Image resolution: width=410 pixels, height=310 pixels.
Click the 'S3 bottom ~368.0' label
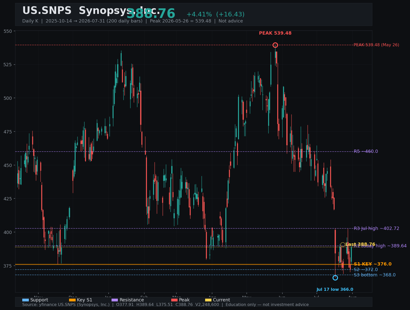click(375, 275)
